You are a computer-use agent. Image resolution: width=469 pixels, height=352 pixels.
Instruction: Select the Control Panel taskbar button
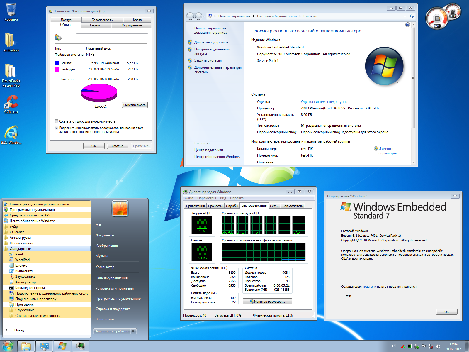(44, 346)
